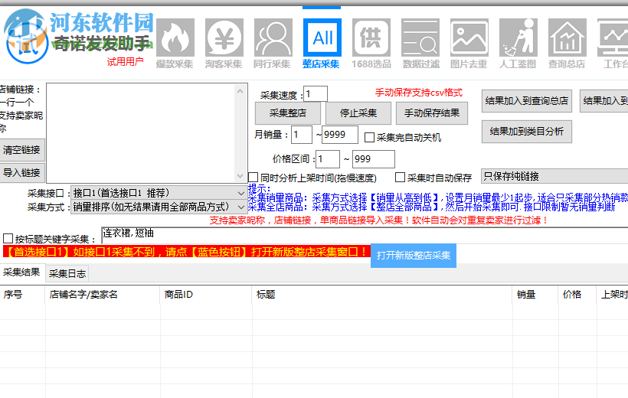Click the 价格区间 minimum field
628x398 pixels.
tap(328, 159)
